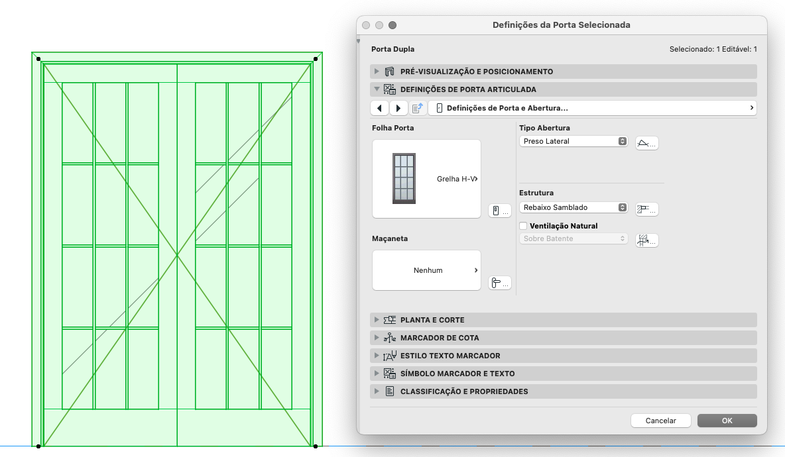Expand the Símbolo Marcador e Texto section

(x=377, y=374)
